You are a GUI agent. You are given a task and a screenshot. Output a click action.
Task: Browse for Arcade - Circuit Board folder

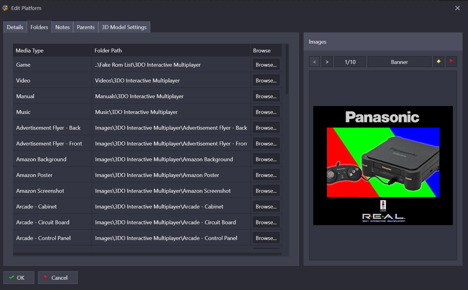pyautogui.click(x=266, y=222)
